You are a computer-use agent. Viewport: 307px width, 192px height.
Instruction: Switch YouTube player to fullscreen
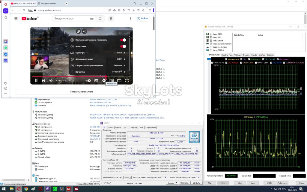[x=127, y=80]
